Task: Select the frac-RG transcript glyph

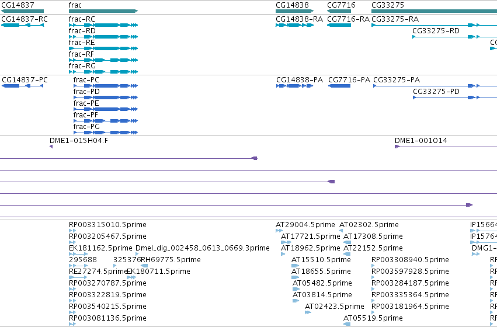Action: coord(103,72)
